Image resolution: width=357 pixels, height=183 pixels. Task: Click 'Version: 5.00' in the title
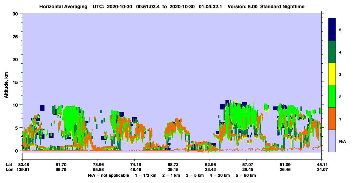coord(242,7)
